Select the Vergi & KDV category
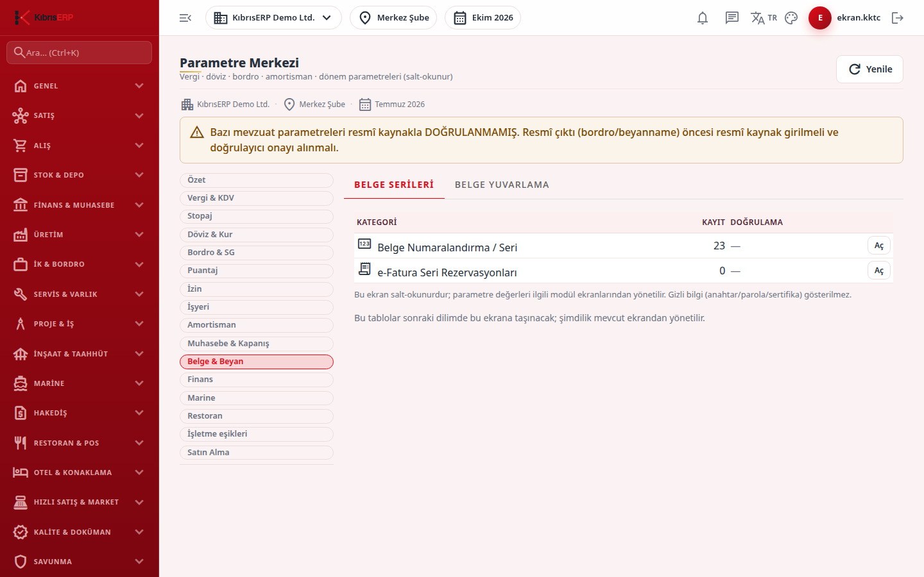Image resolution: width=924 pixels, height=577 pixels. [x=257, y=198]
